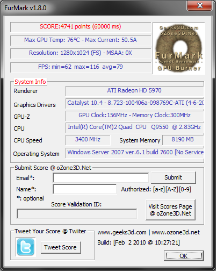Click the Catalyst 10.4 driver string
The width and height of the screenshot is (217, 272).
135,103
